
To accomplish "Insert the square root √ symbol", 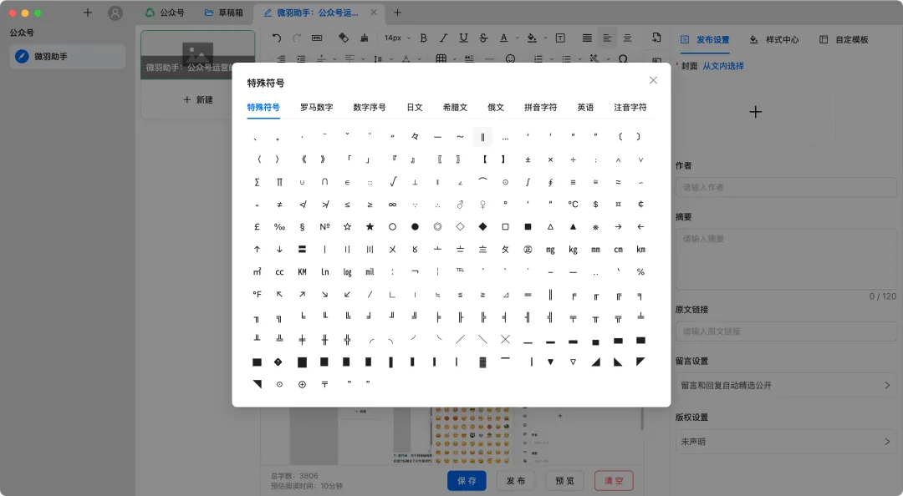I will 392,182.
